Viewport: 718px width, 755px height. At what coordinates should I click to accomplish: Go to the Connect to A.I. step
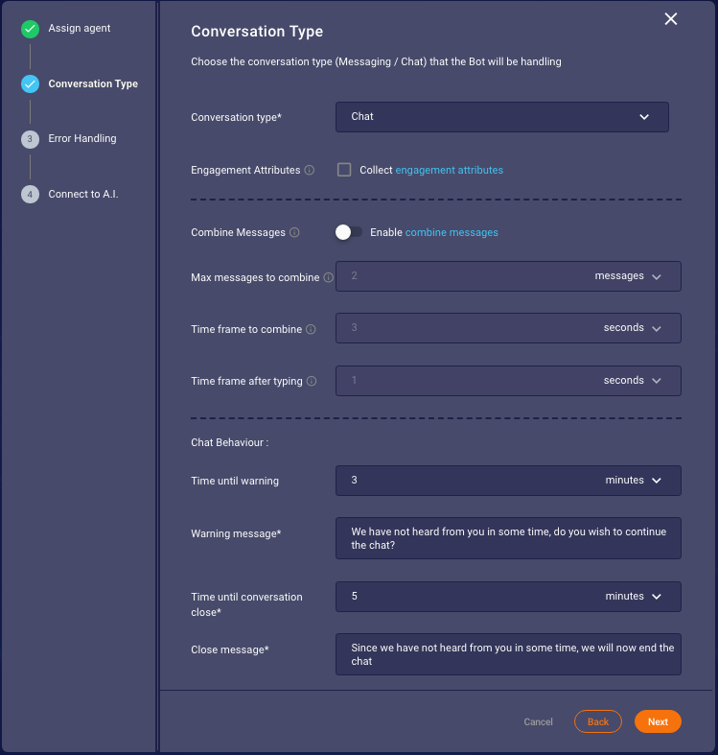83,194
